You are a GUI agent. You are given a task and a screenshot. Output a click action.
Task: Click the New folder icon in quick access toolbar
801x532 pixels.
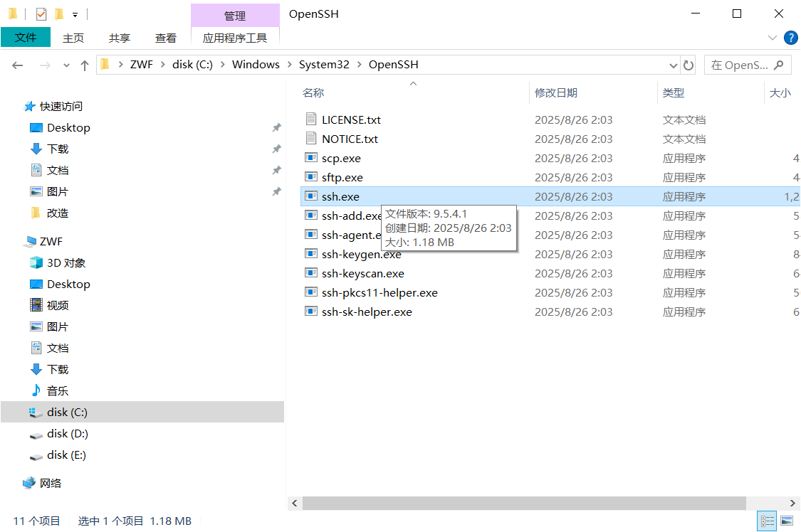[x=59, y=14]
